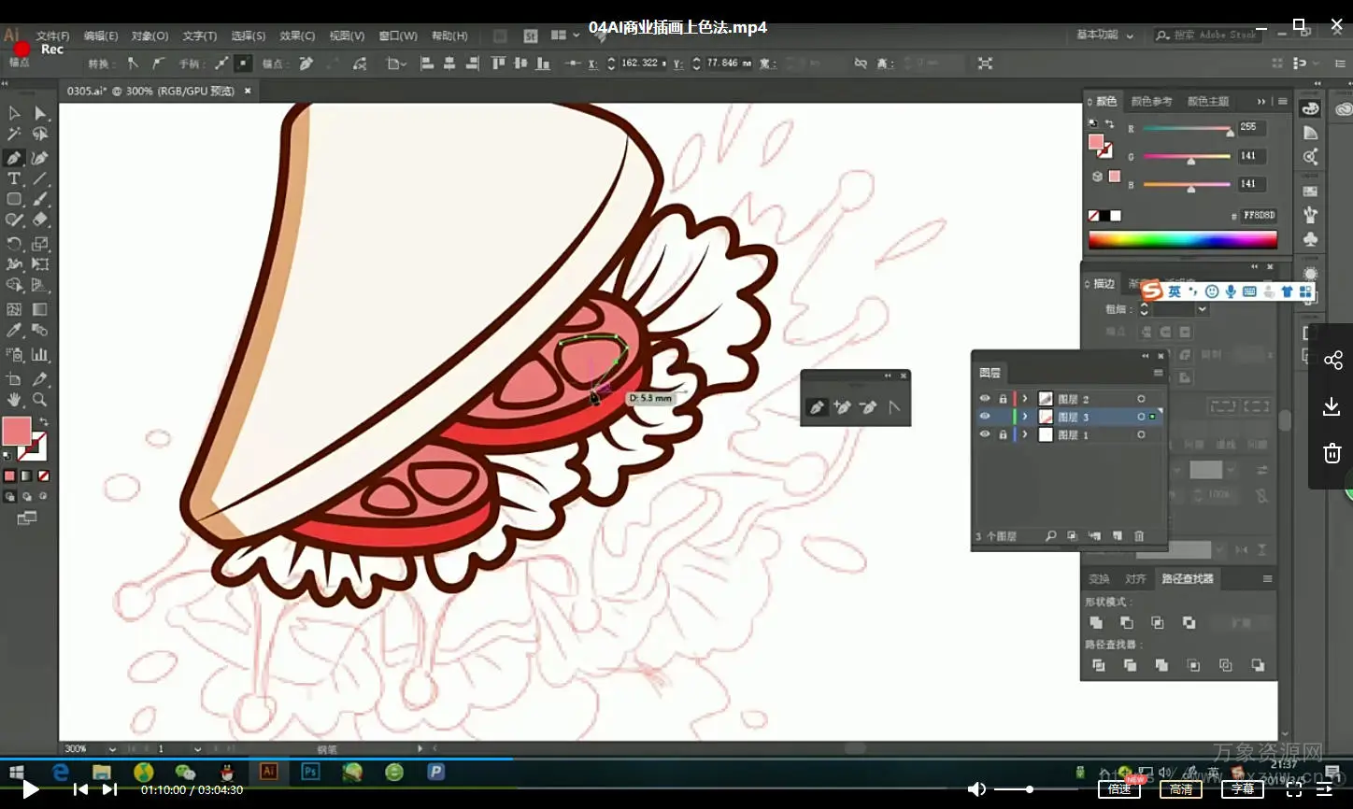Expand the 图层 3 layer contents
This screenshot has width=1353, height=809.
pyautogui.click(x=1025, y=417)
